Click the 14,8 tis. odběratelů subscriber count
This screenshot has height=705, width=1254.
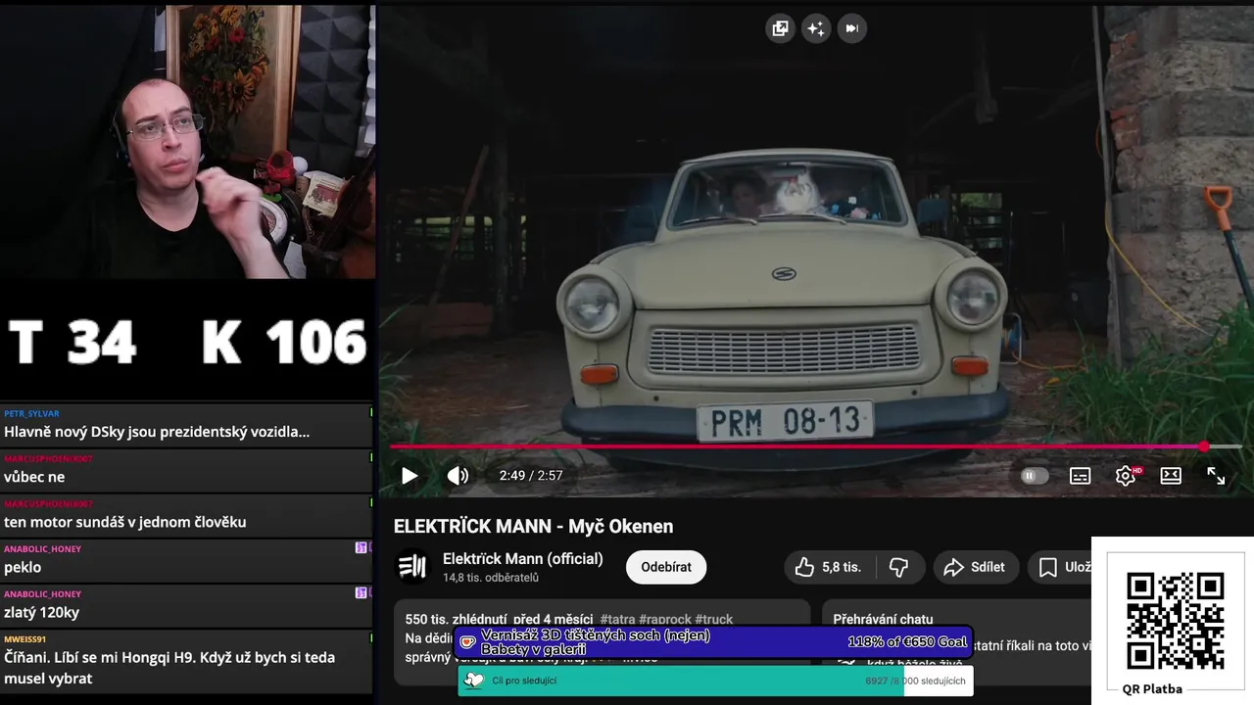point(491,578)
